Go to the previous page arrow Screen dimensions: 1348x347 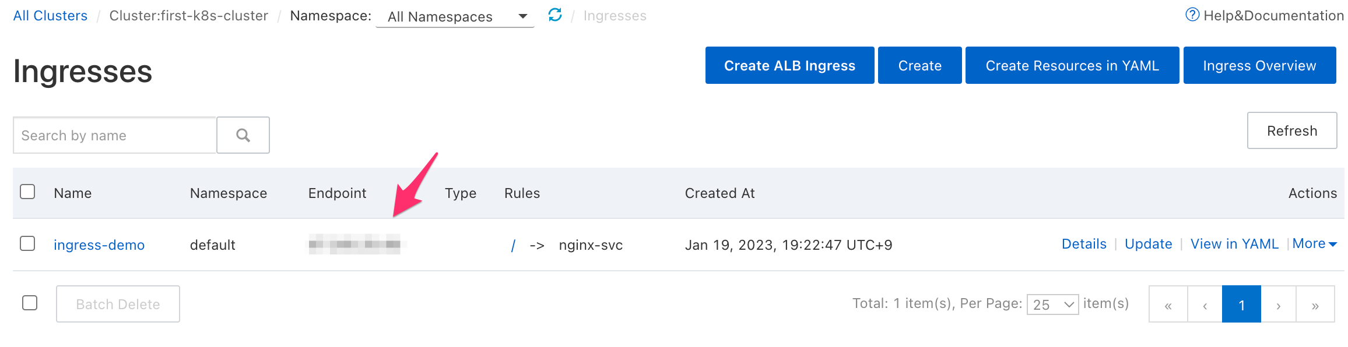[1205, 304]
